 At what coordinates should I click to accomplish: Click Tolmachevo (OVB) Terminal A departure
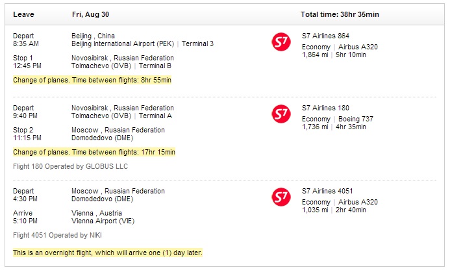tap(121, 116)
